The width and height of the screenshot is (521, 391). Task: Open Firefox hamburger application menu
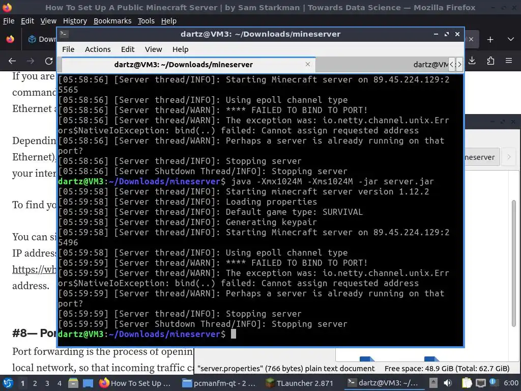tap(509, 61)
